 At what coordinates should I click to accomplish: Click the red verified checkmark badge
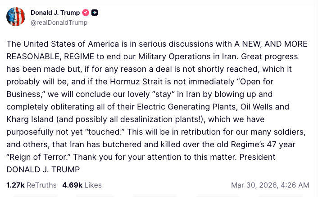point(86,13)
